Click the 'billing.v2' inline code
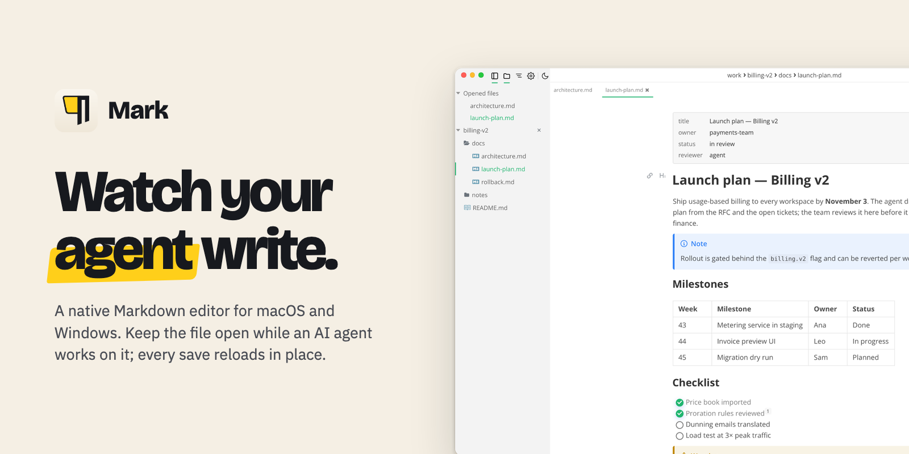909x454 pixels. tap(788, 259)
